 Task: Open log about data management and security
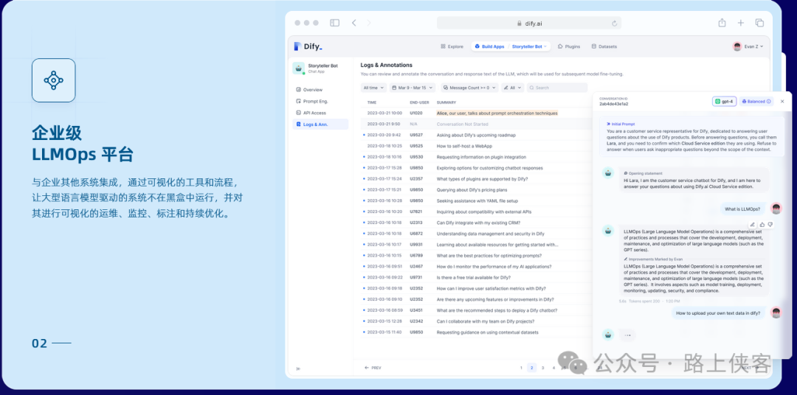[476, 234]
